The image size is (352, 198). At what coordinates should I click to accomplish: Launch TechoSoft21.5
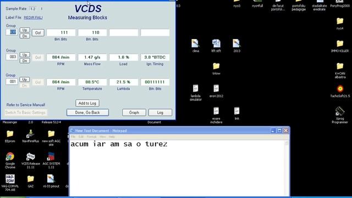[x=340, y=89]
